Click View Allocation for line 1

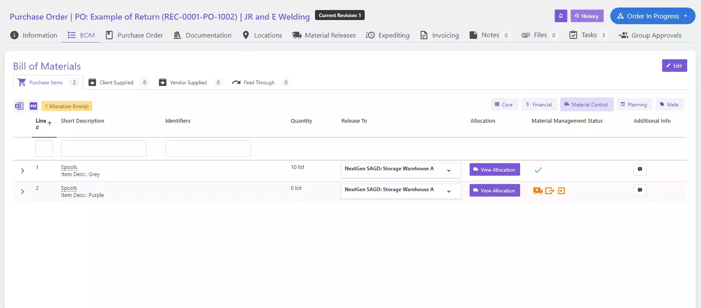[495, 169]
